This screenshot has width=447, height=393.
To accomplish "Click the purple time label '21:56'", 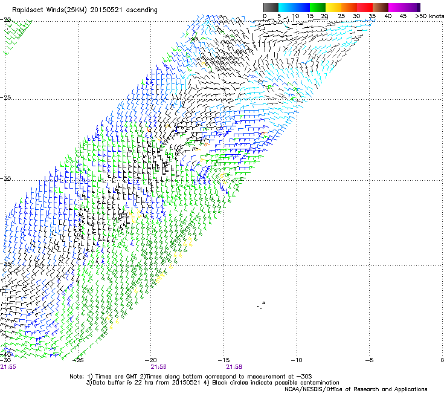I will 158,367.
